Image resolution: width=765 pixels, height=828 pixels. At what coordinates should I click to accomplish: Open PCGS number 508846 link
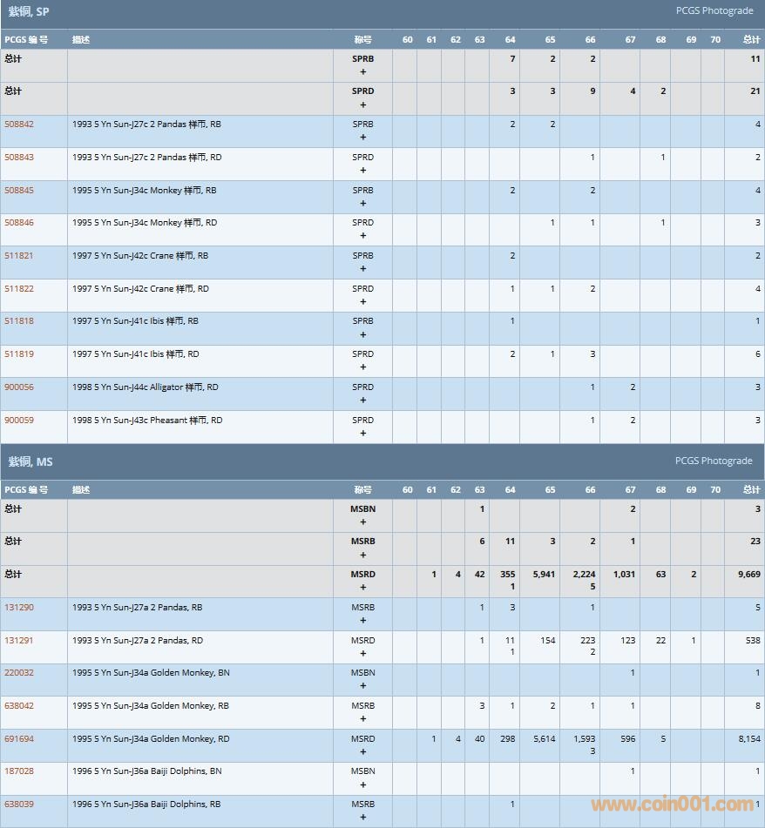click(19, 223)
